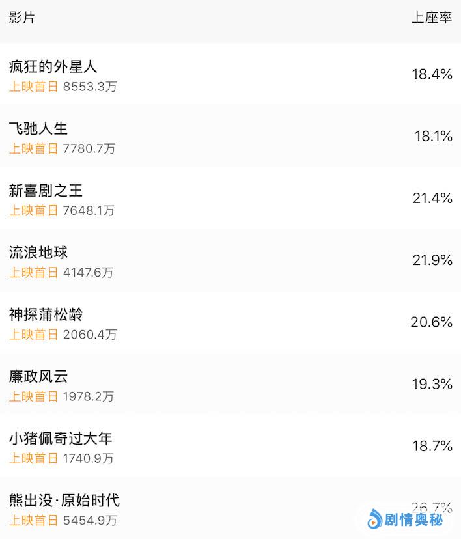This screenshot has width=461, height=539.
Task: Click the 20.6% attendance rate value
Action: click(431, 322)
